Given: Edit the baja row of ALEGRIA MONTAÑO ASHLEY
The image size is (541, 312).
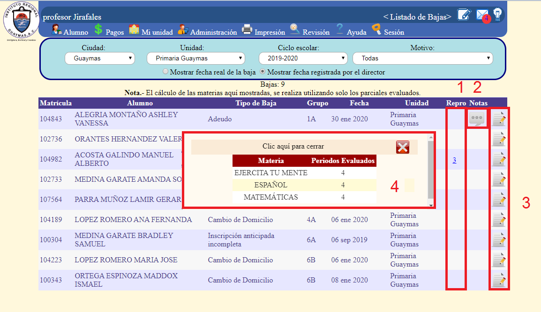Looking at the screenshot, I should pos(498,119).
